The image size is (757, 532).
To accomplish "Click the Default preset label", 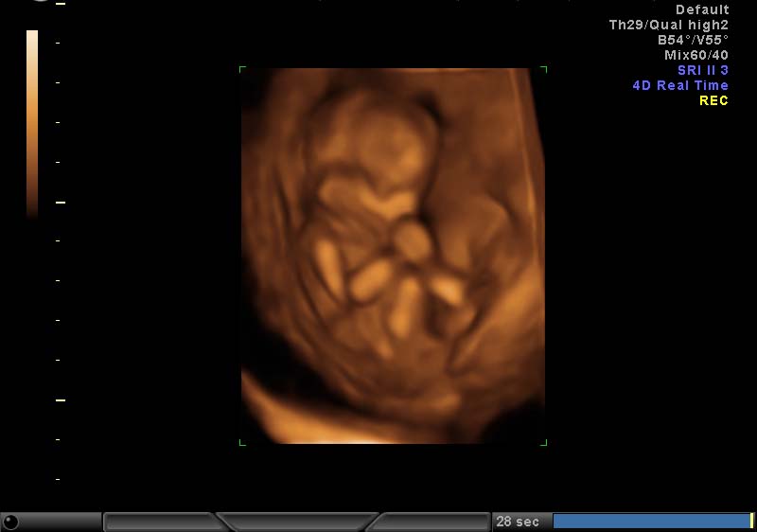I will (701, 9).
